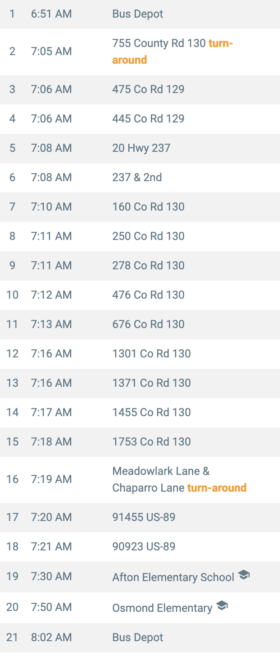Select the 6:51 AM Bus Depot row
The height and width of the screenshot is (657, 280).
click(140, 14)
